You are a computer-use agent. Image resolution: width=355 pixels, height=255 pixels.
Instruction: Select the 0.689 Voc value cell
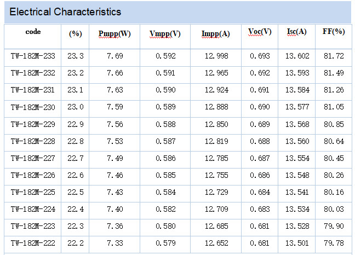tap(260, 124)
